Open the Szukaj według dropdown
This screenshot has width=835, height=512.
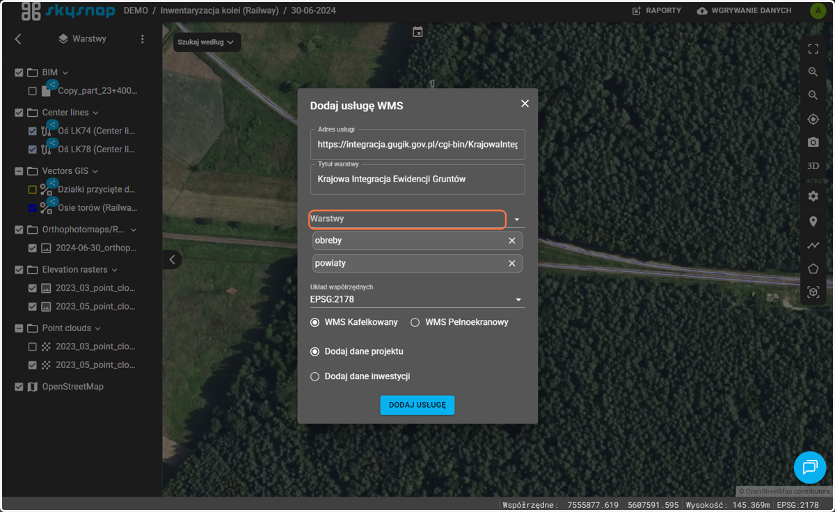(x=207, y=42)
